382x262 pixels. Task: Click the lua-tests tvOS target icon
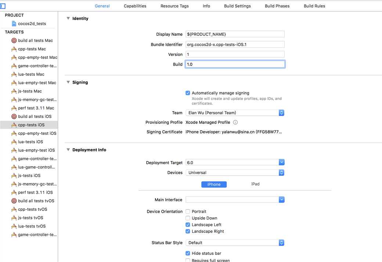(x=14, y=226)
